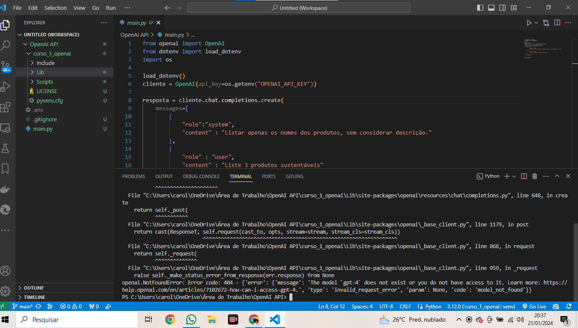Click the Windows Pesquisar search box
This screenshot has width=578, height=328.
[77, 319]
